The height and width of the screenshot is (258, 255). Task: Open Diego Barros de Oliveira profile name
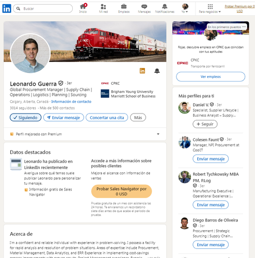point(215,220)
